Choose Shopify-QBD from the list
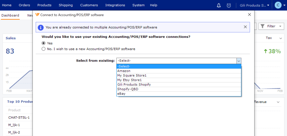Screen dimensions: 287x136 coord(179,89)
